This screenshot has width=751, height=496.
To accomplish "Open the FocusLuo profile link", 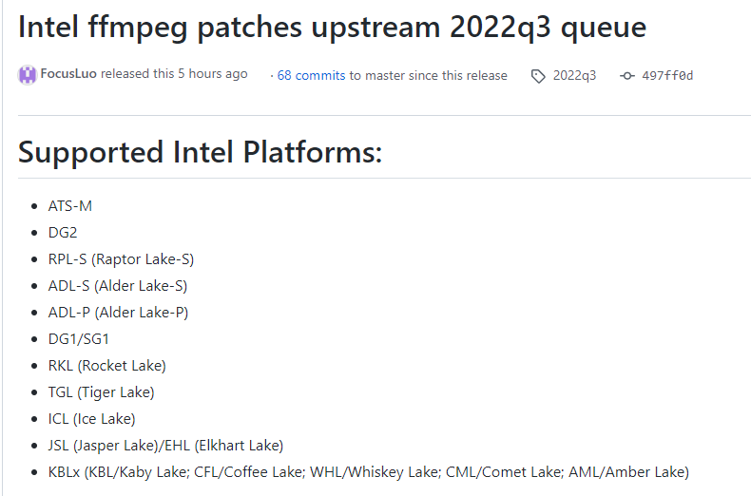I will point(68,74).
